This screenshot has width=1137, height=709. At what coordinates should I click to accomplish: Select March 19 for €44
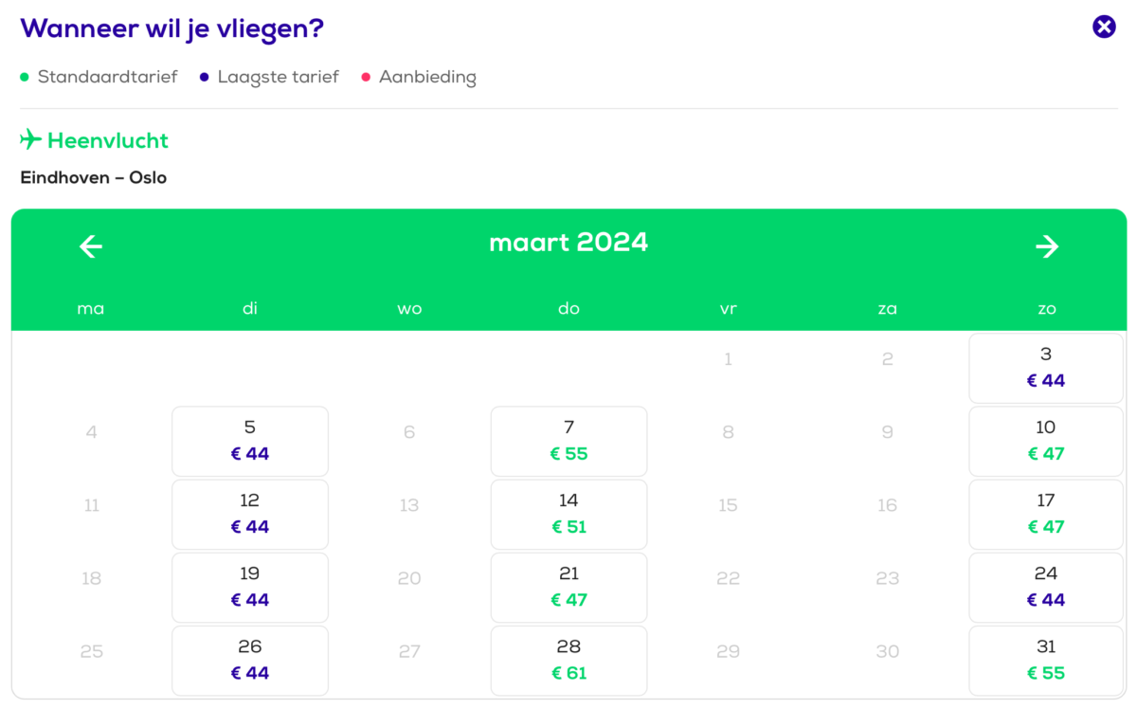[x=250, y=587]
